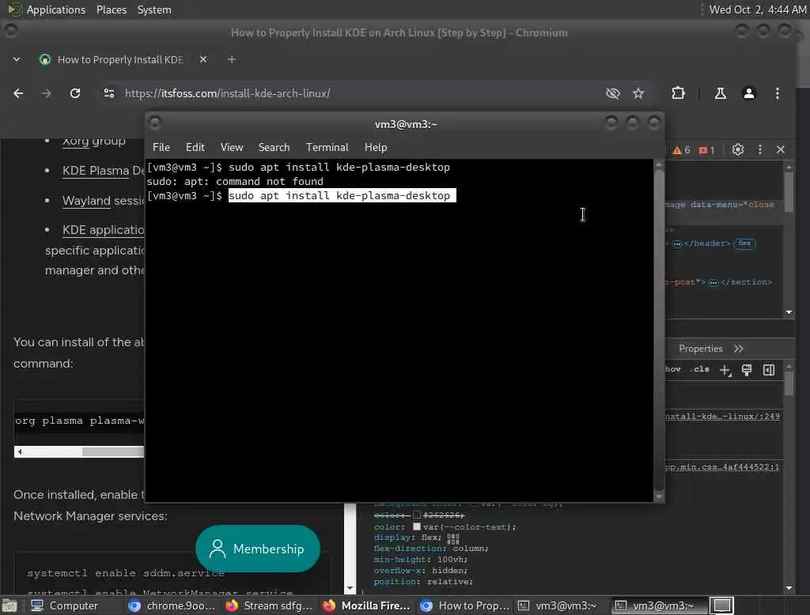This screenshot has height=615, width=810.
Task: Follow the 'KDE applications' link
Action: click(104, 230)
